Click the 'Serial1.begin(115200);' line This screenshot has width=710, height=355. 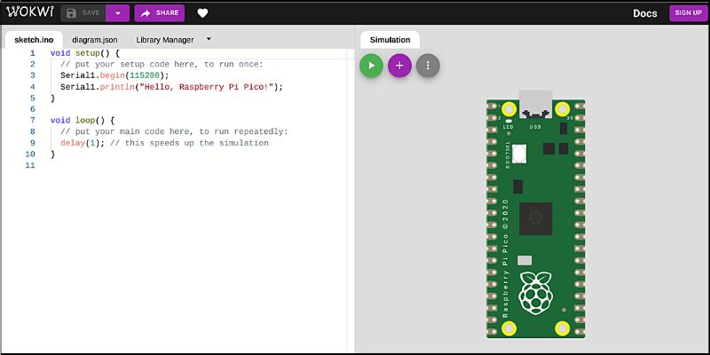pyautogui.click(x=114, y=75)
